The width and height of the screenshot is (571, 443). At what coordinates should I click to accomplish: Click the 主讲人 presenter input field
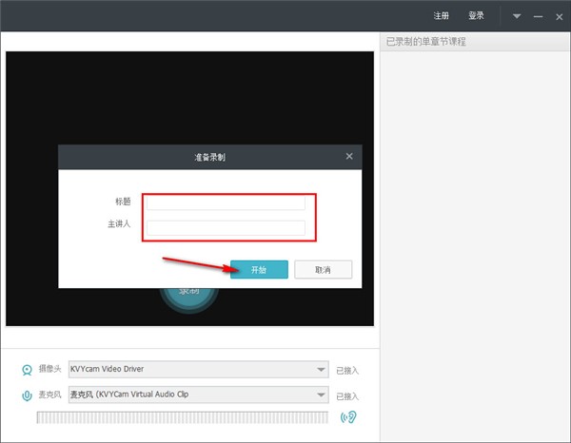pyautogui.click(x=226, y=227)
